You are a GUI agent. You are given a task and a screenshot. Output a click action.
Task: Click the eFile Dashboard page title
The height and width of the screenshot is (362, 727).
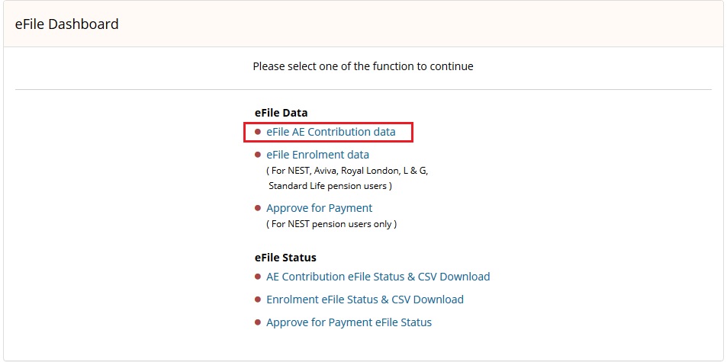point(67,24)
